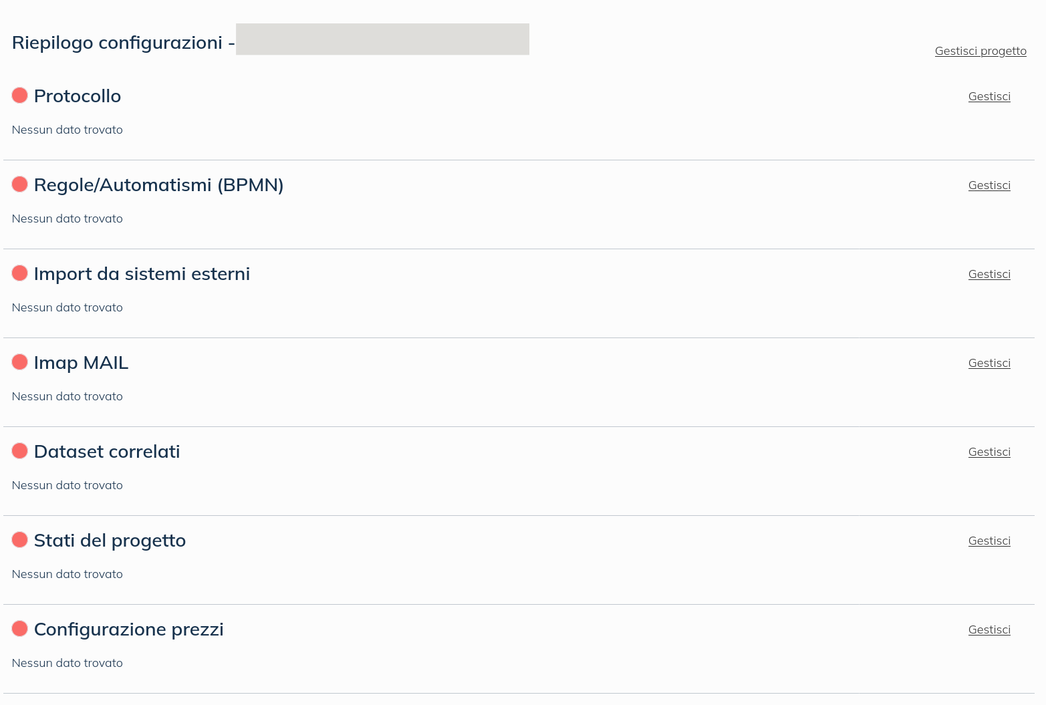Viewport: 1046px width, 705px height.
Task: Open Gestisci for Stati del progetto
Action: click(x=989, y=541)
